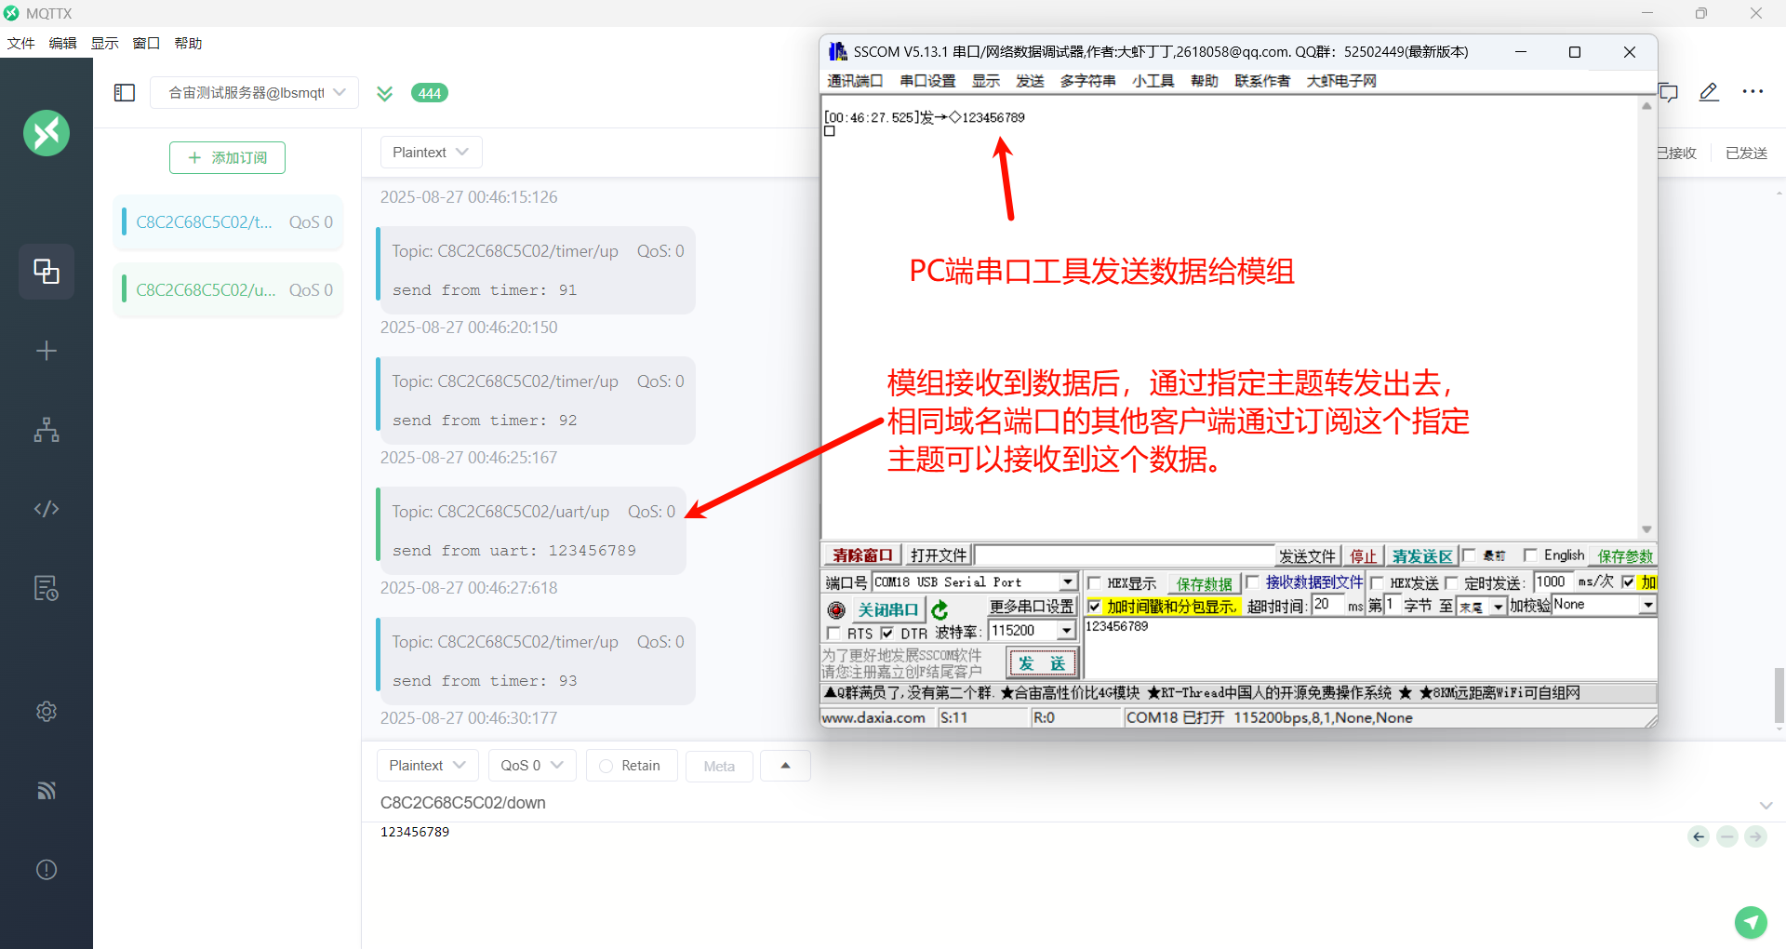Open the connection name dropdown

tap(254, 92)
